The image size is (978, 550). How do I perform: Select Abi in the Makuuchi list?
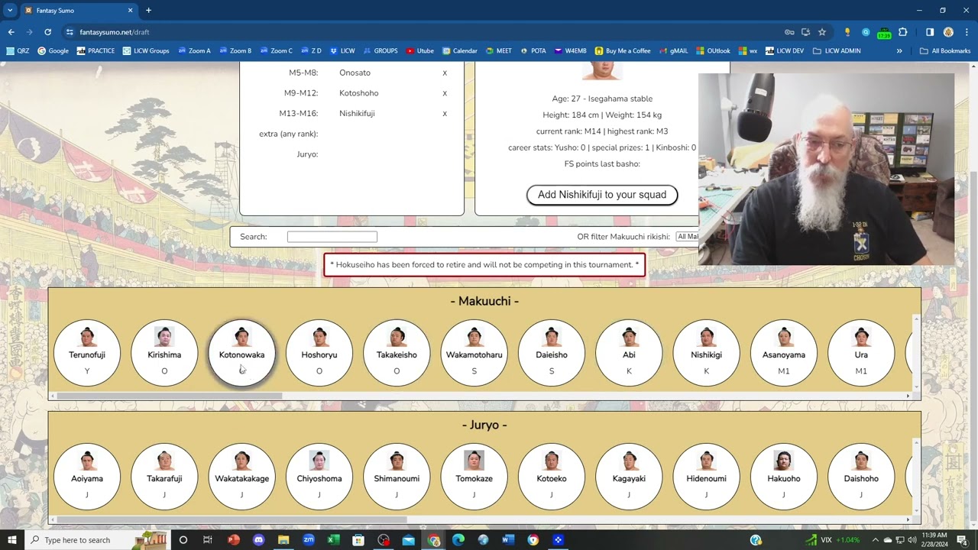click(x=629, y=352)
